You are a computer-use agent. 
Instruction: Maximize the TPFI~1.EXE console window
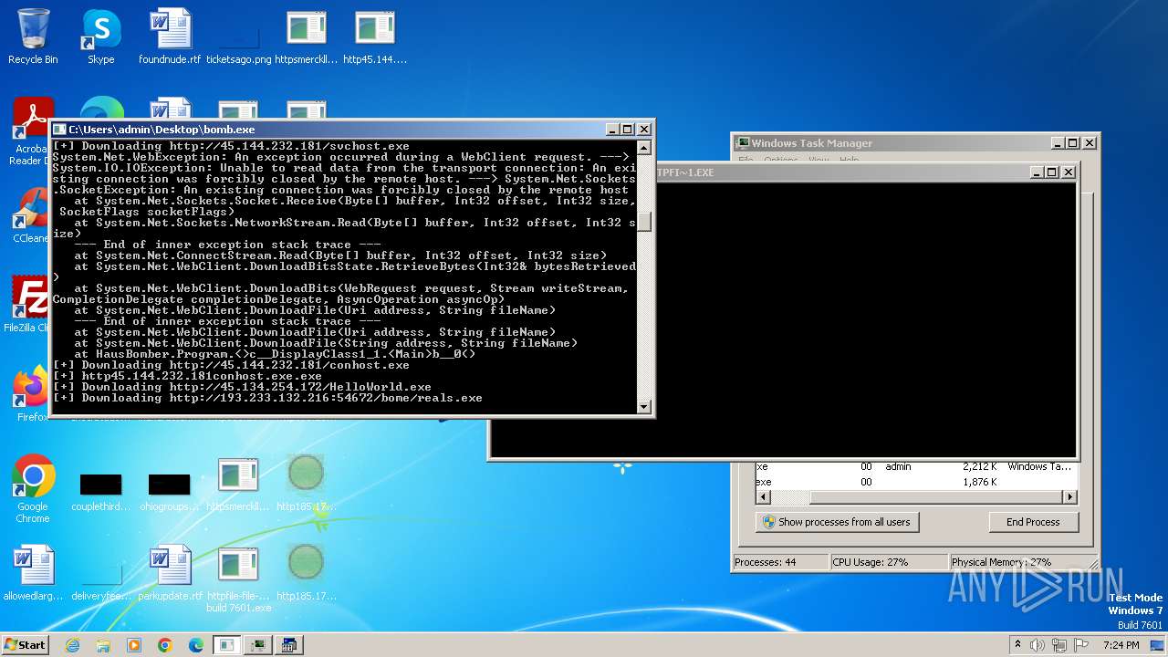pyautogui.click(x=1051, y=172)
